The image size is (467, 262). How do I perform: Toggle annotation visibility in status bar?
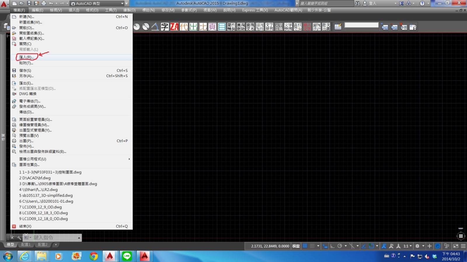click(384, 246)
